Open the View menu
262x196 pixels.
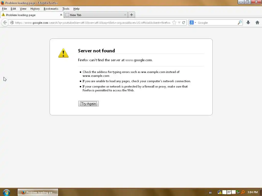23,9
